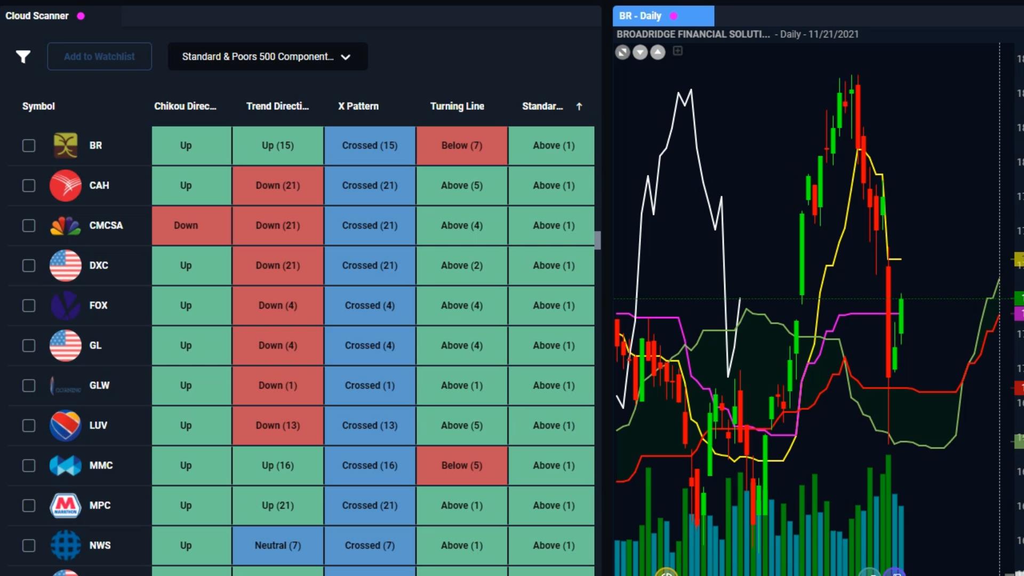Switch to the BR - Daily chart tab
Viewport: 1024px width, 576px height.
pos(663,16)
